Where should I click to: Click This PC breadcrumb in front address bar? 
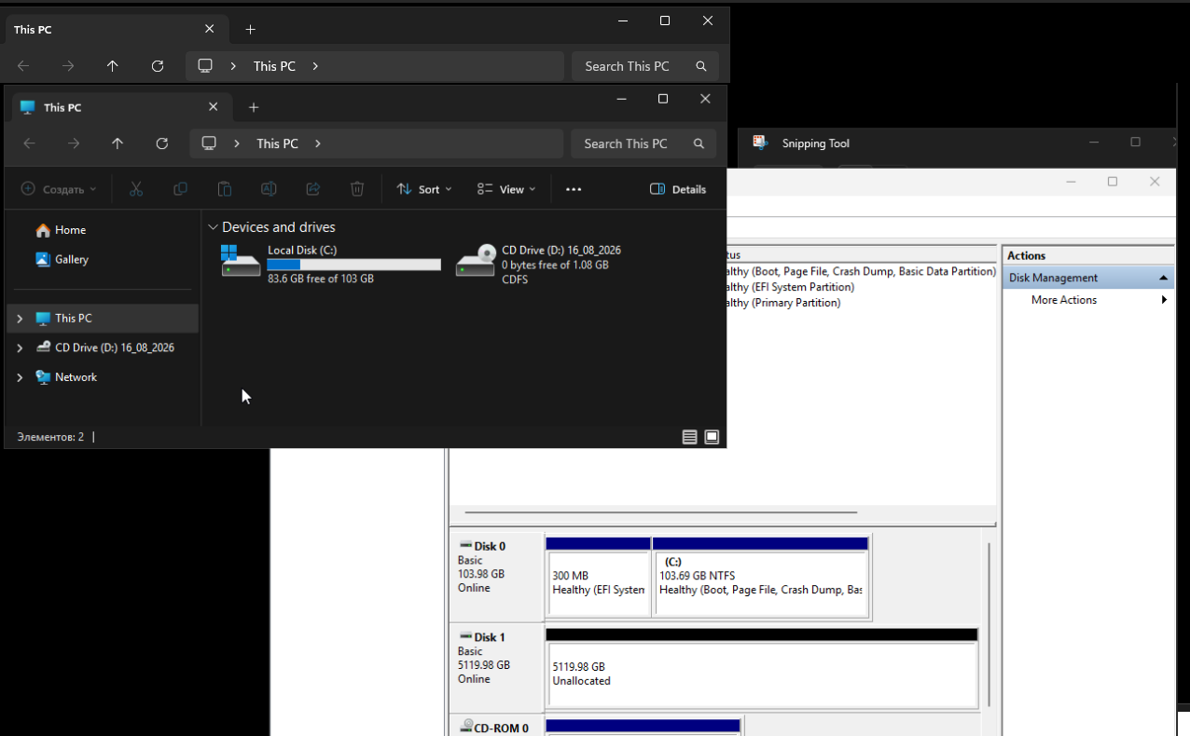pyautogui.click(x=277, y=143)
